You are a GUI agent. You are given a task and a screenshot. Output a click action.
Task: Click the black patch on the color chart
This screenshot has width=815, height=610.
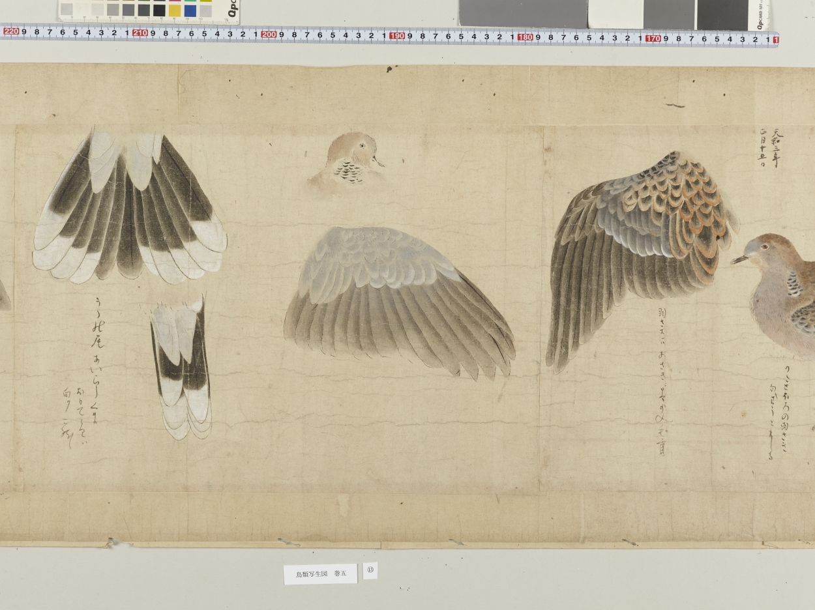159,10
